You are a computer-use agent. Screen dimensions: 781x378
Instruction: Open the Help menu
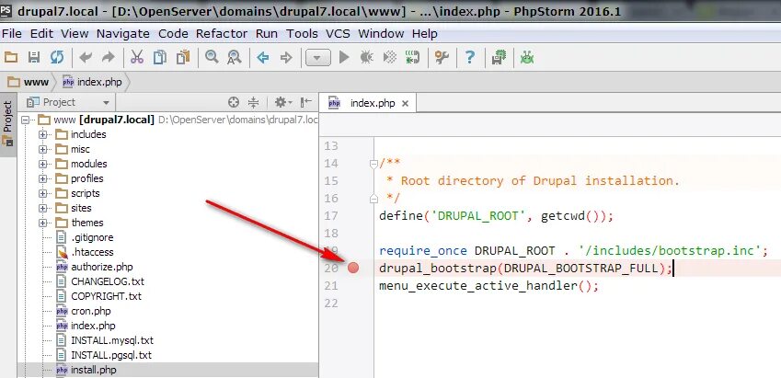point(425,33)
